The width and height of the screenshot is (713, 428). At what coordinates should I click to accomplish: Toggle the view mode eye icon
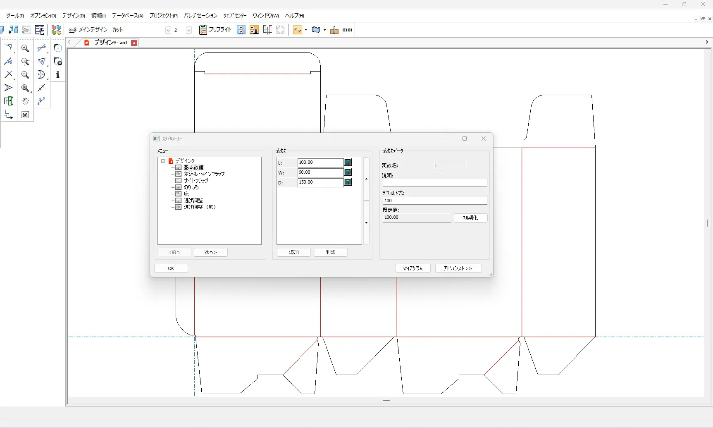(x=25, y=115)
